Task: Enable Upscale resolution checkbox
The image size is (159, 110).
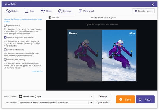Action: (5, 25)
